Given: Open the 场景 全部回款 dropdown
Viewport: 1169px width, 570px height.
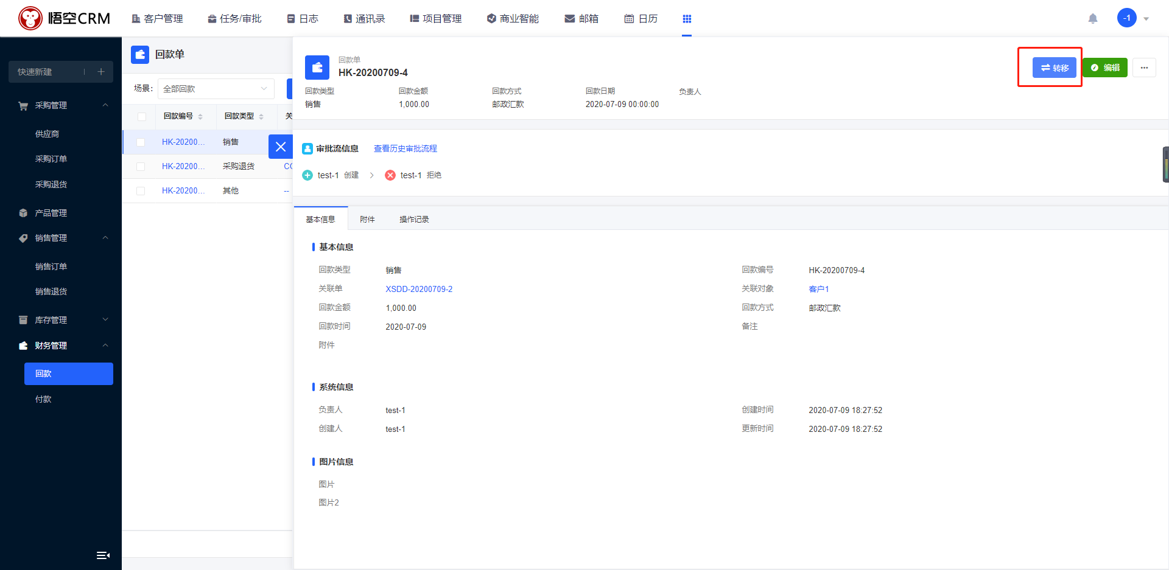Looking at the screenshot, I should coord(216,89).
